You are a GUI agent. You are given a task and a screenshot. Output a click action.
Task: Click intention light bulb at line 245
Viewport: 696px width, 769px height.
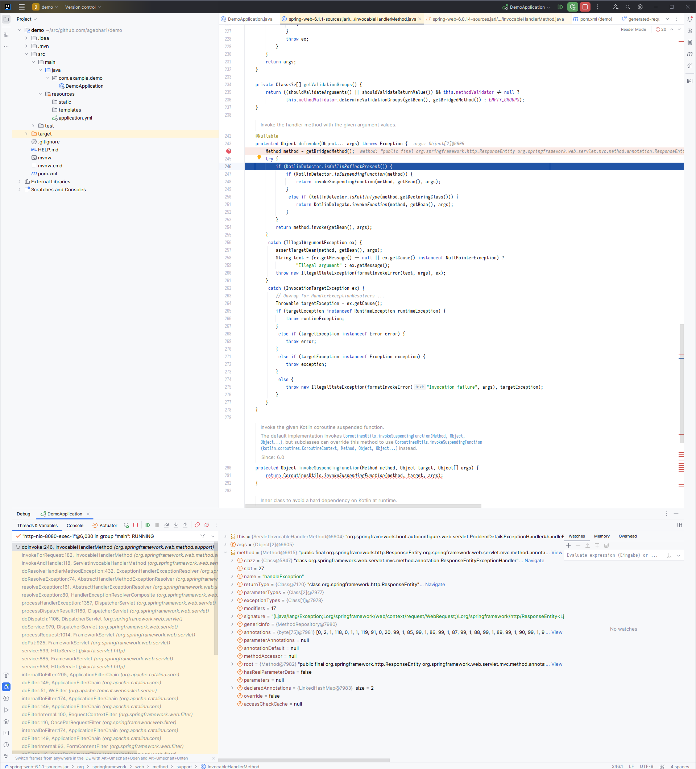point(259,158)
